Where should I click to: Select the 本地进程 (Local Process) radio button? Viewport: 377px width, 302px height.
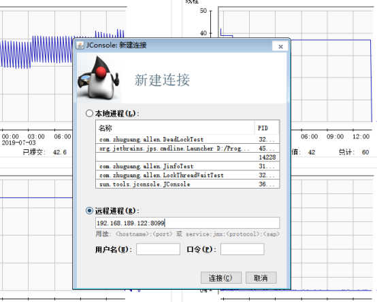click(x=89, y=113)
